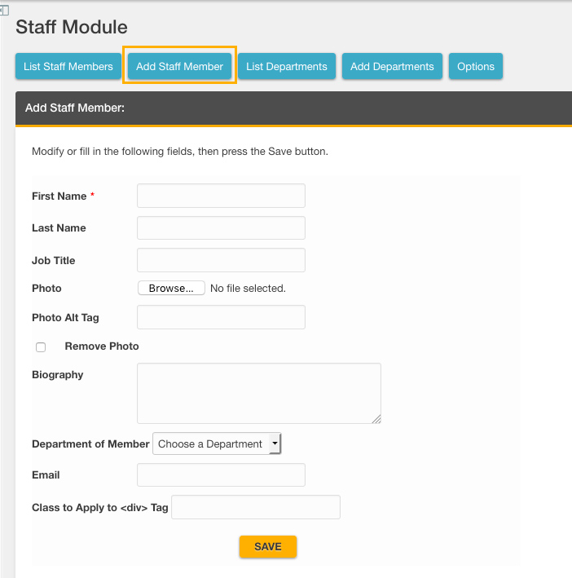Focus the Email input field

[221, 475]
